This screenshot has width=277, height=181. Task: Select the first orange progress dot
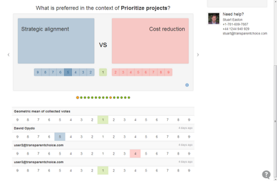pyautogui.click(x=78, y=98)
